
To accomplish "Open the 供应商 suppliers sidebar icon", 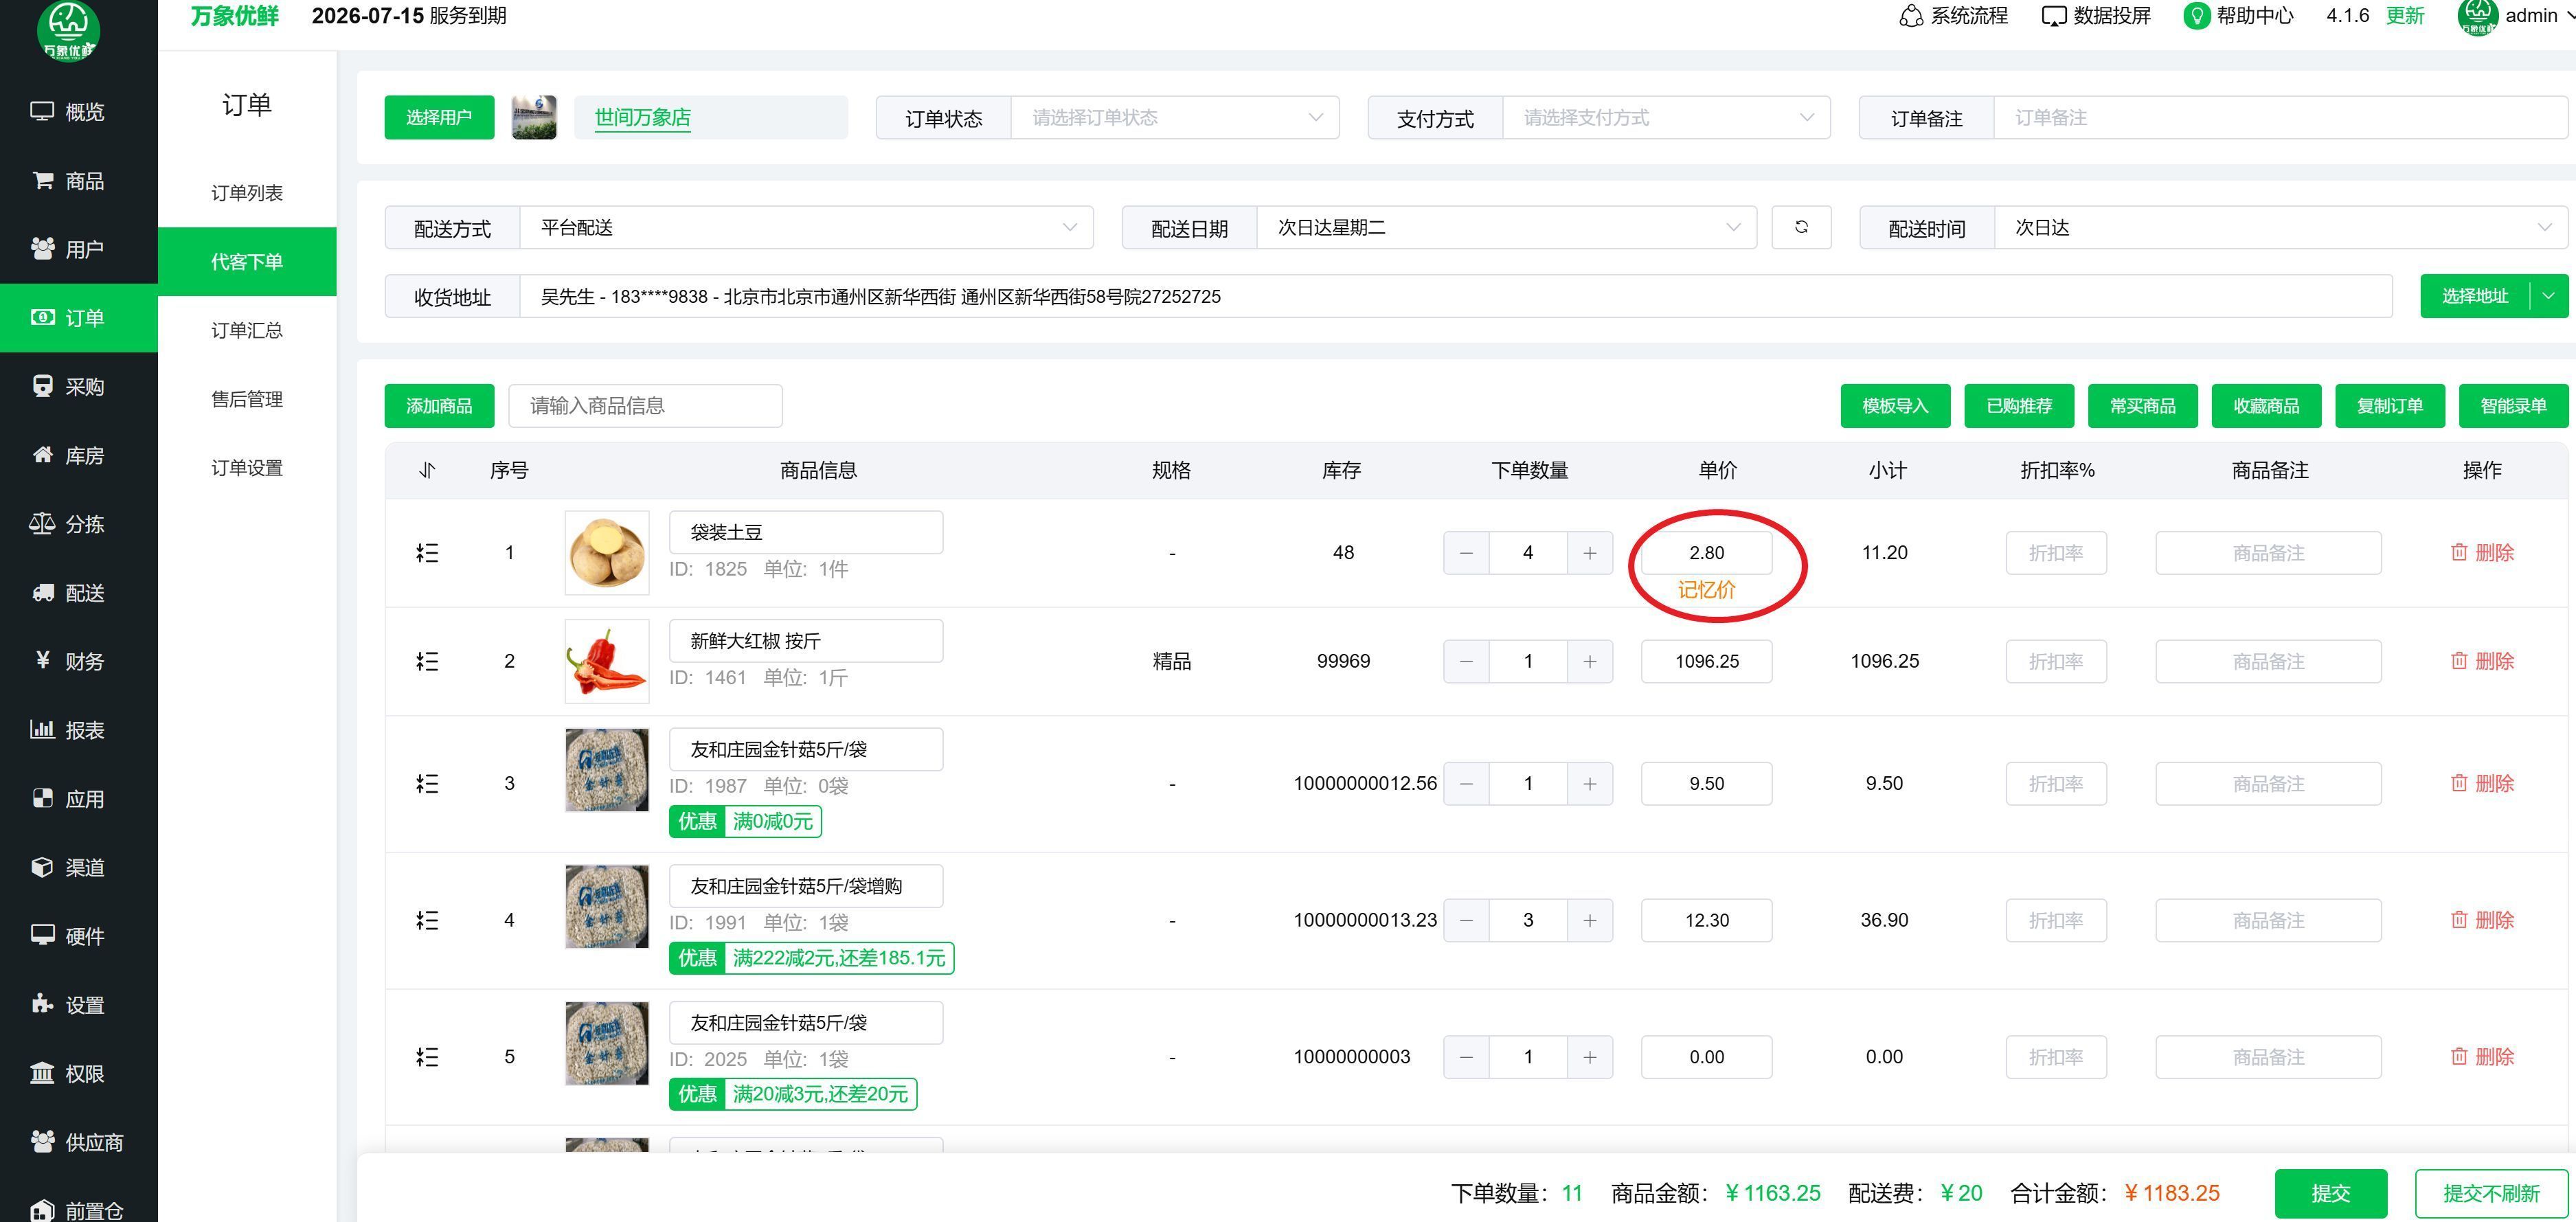I will point(42,1141).
